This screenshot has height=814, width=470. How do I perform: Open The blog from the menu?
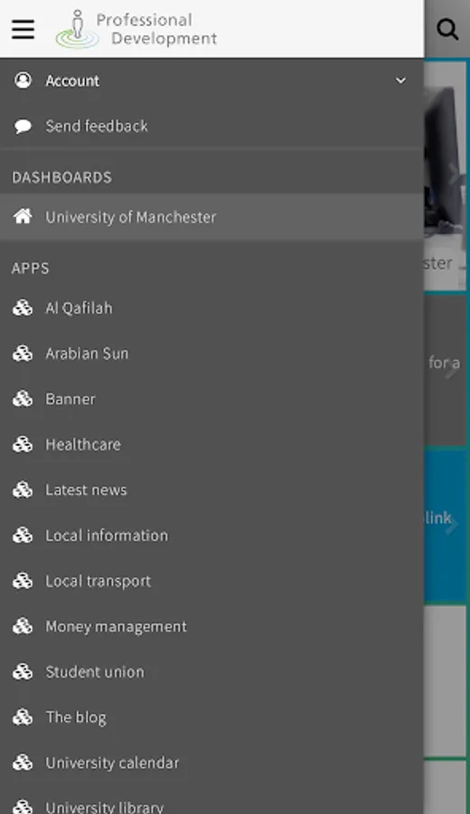click(211, 717)
